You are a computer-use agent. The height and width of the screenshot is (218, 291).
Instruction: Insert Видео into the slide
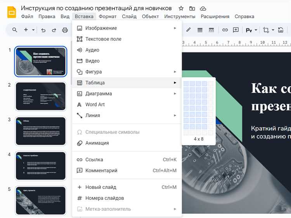coord(127,61)
